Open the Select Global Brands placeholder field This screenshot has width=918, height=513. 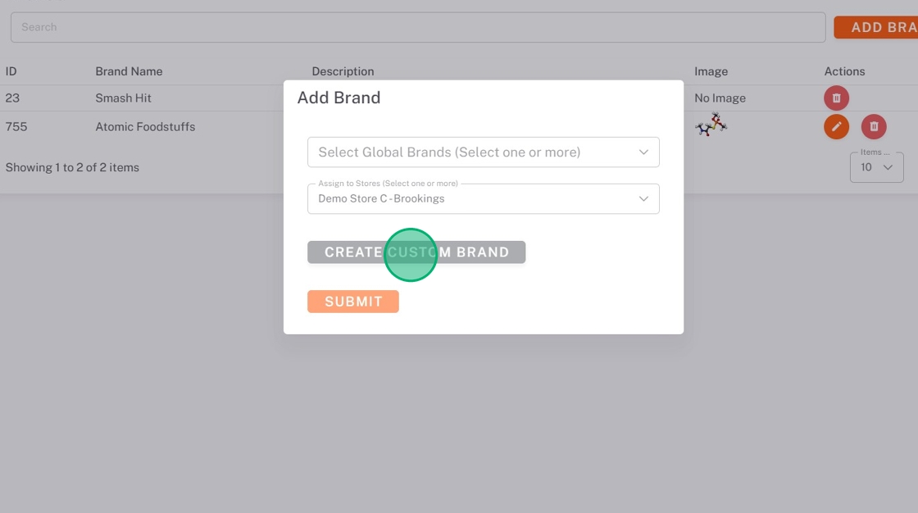[x=449, y=152]
